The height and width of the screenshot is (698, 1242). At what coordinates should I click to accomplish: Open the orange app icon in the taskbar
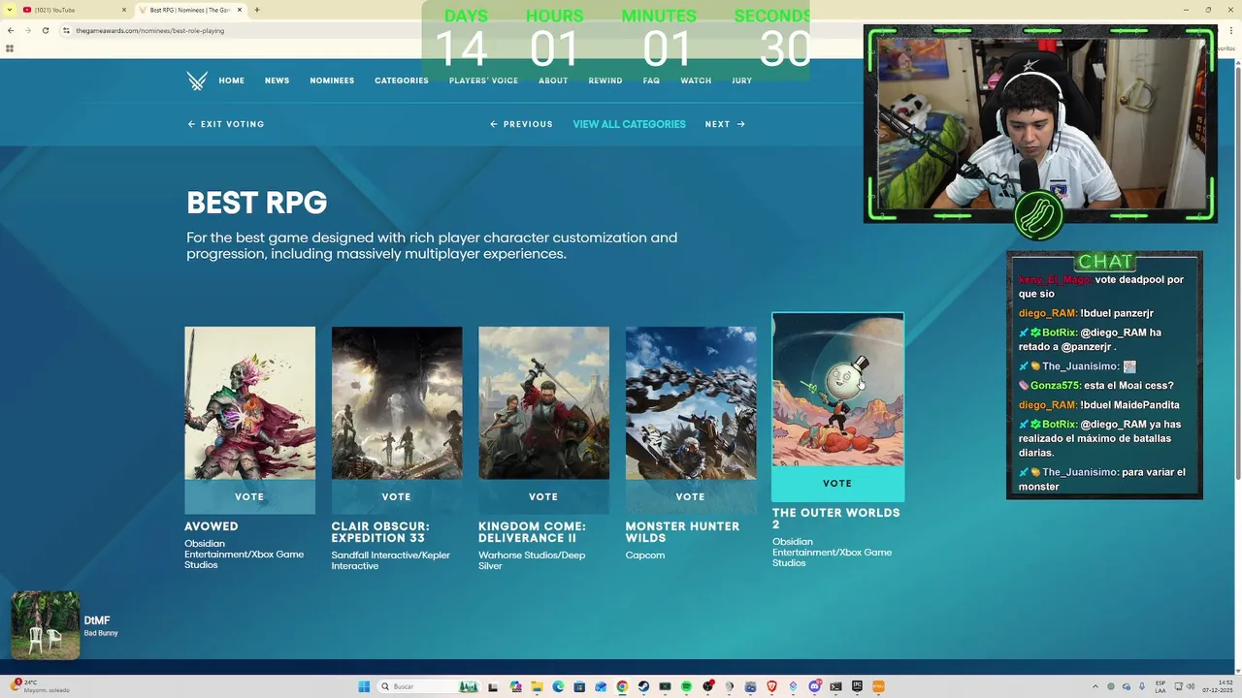878,686
